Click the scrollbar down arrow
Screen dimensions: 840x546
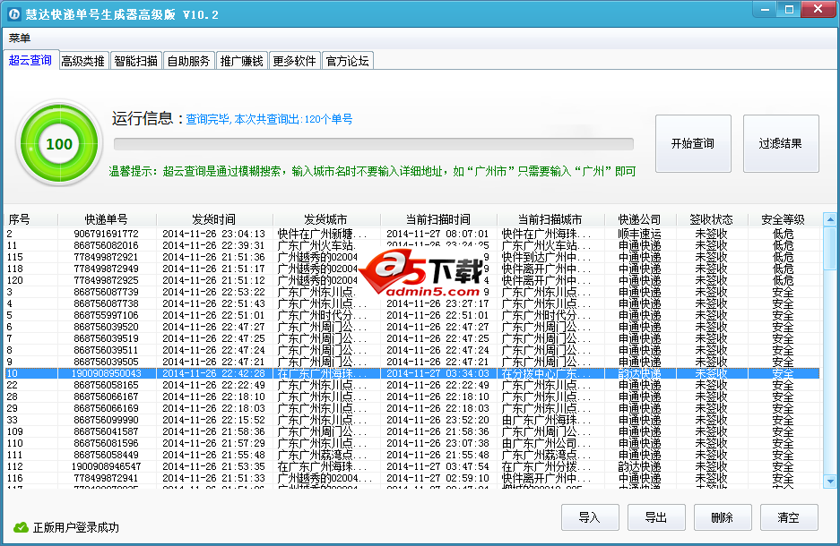click(x=830, y=482)
